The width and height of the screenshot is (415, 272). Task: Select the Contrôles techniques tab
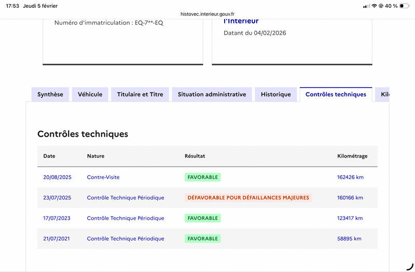coord(336,94)
